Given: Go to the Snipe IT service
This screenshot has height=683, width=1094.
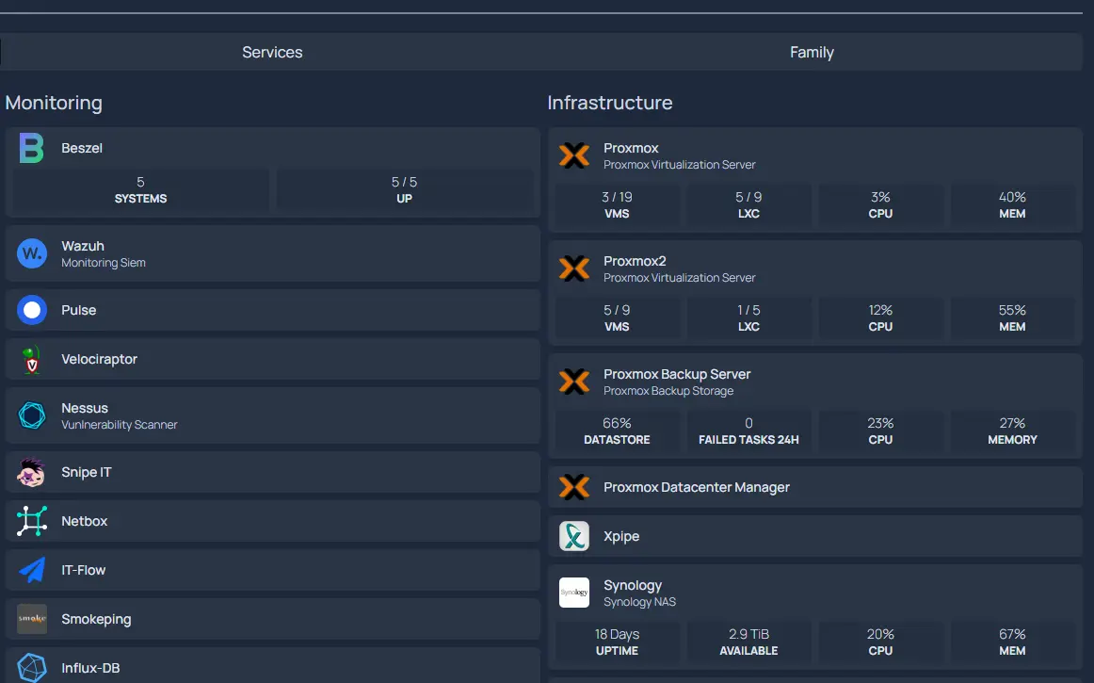Looking at the screenshot, I should pyautogui.click(x=87, y=472).
